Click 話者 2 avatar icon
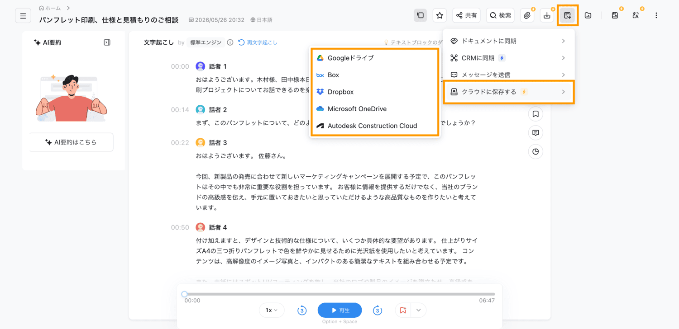The width and height of the screenshot is (679, 329). 201,110
